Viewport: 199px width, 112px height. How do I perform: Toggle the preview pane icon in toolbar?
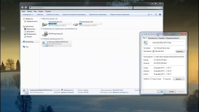tap(156, 15)
